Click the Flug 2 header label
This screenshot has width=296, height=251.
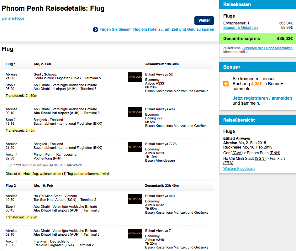click(11, 186)
